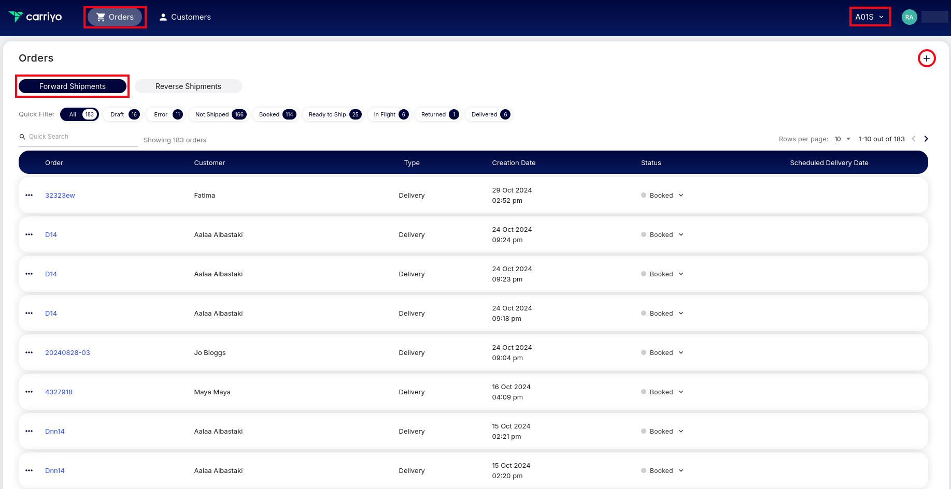Open the Orders section
The width and height of the screenshot is (951, 489).
[x=115, y=17]
